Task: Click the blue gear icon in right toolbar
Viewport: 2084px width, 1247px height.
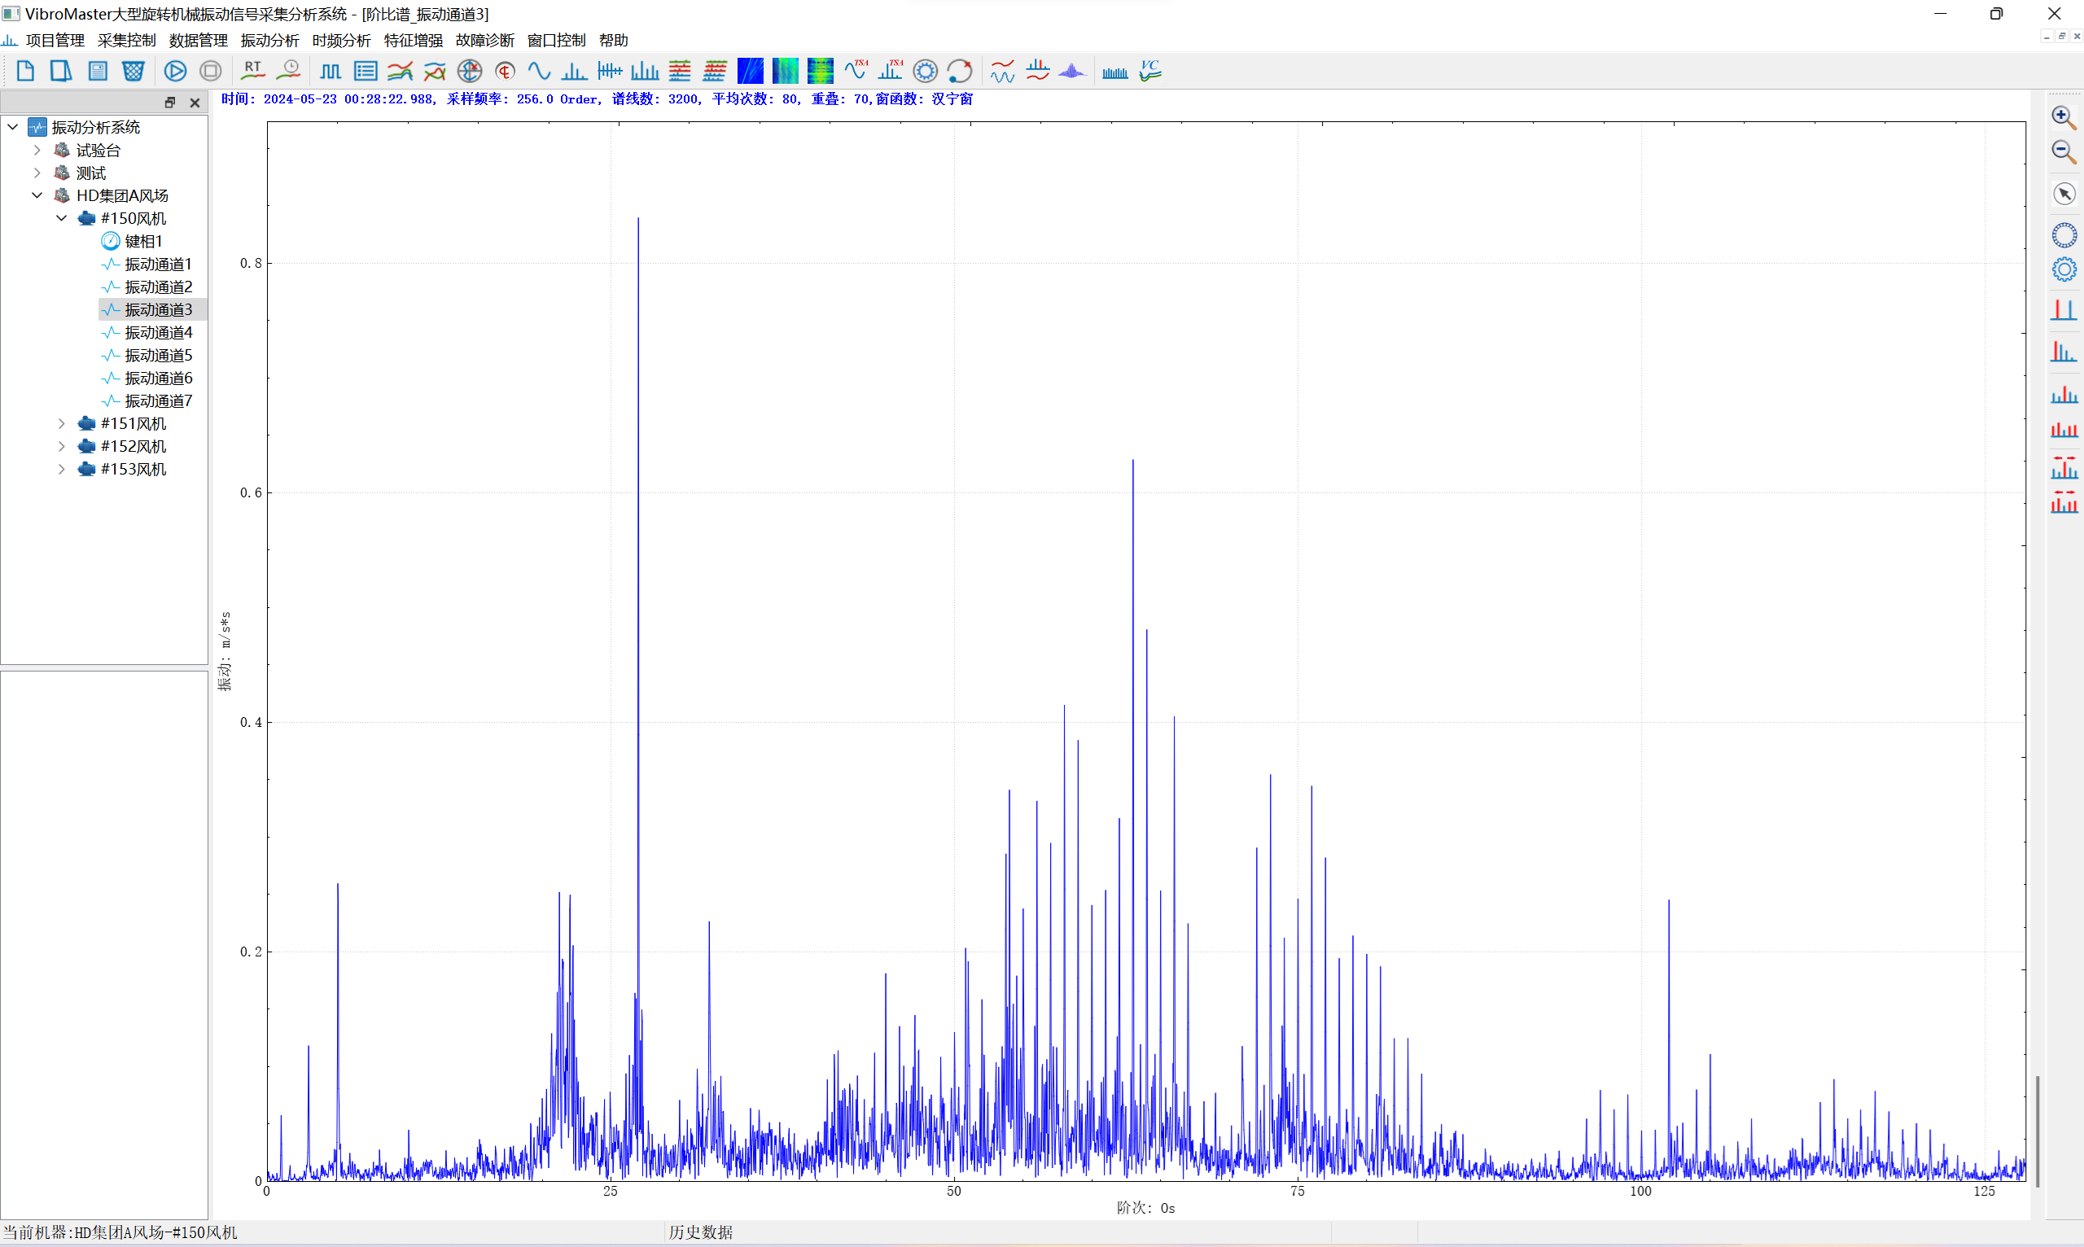Action: pos(2064,269)
